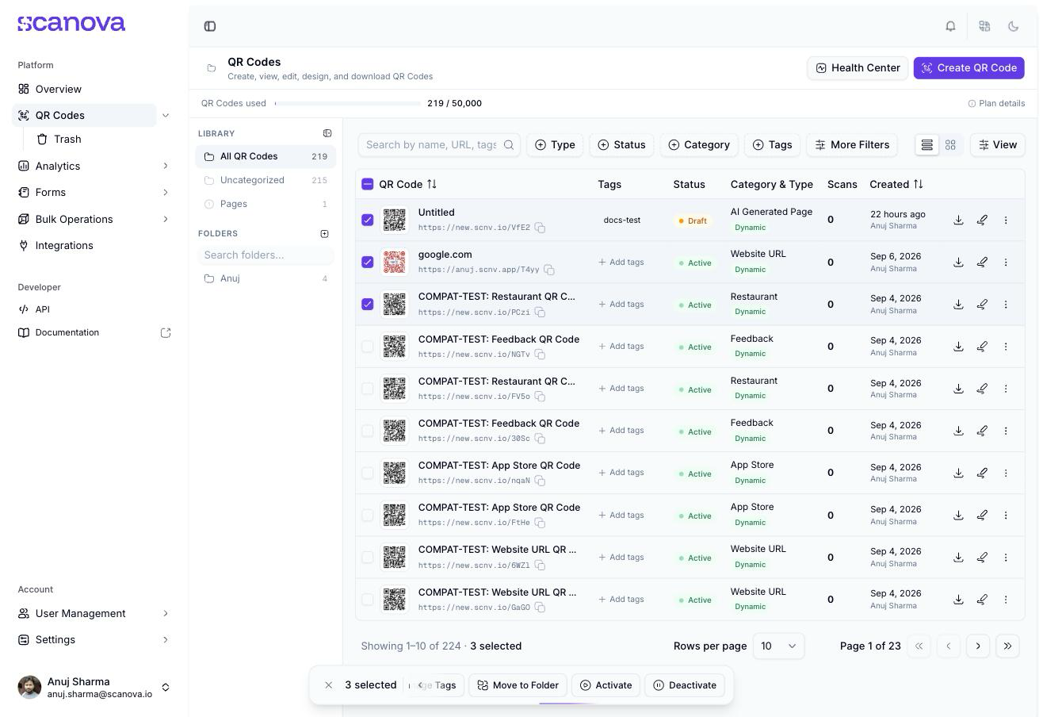Copy the google.com short URL
The height and width of the screenshot is (717, 1043).
pyautogui.click(x=548, y=270)
